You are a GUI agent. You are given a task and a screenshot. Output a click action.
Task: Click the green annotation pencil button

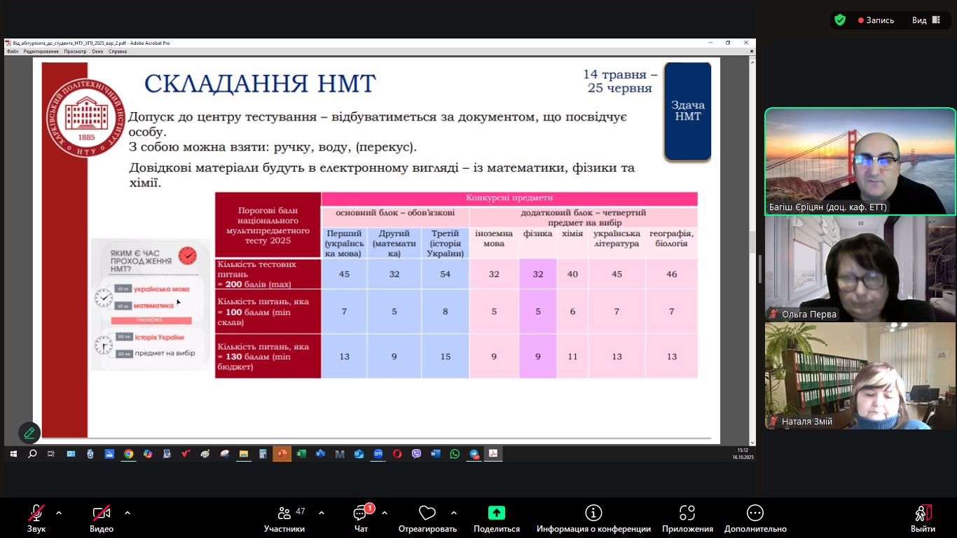point(29,433)
